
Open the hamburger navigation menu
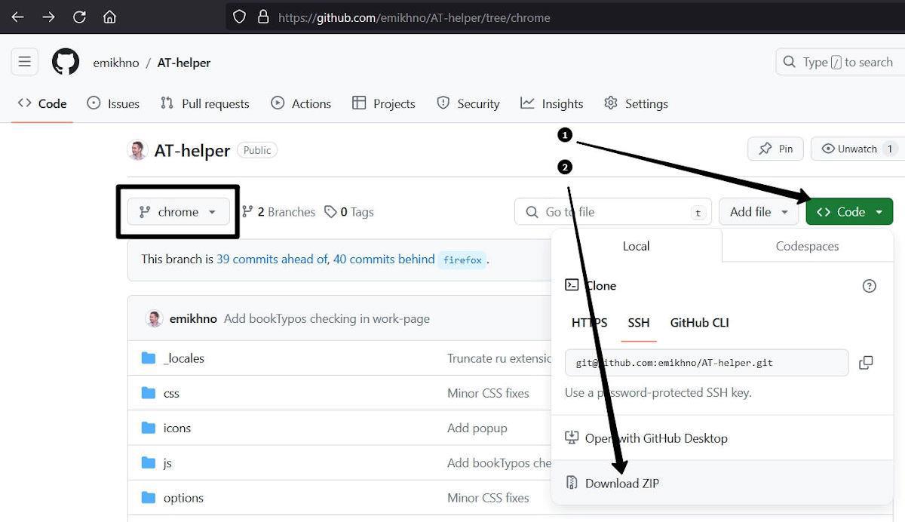tap(24, 62)
